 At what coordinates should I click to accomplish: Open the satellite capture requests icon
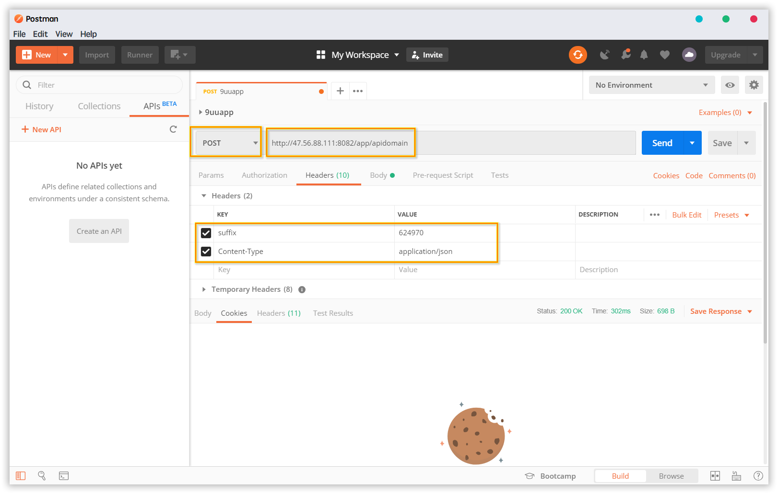pos(604,55)
